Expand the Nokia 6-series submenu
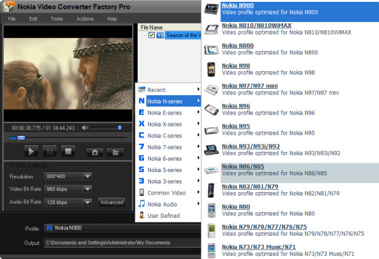The width and height of the screenshot is (379, 259). coord(198,158)
